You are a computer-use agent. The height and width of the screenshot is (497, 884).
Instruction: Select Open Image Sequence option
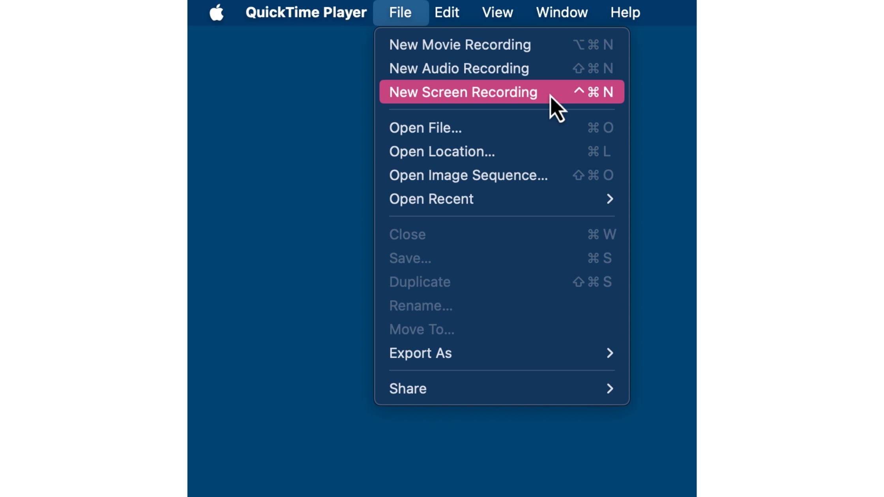[468, 175]
